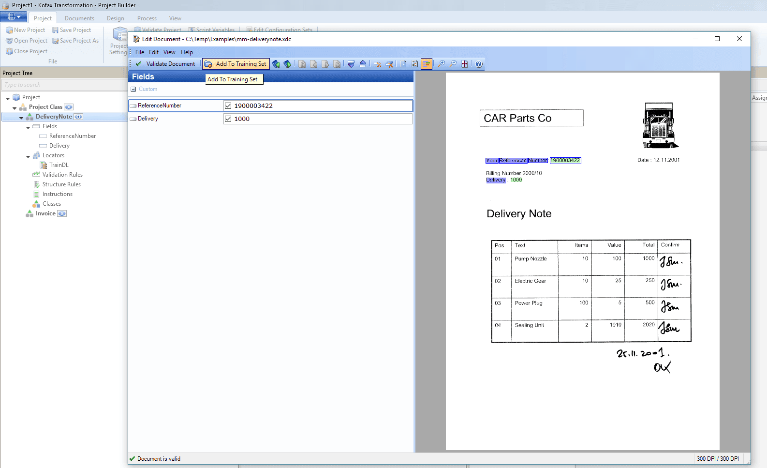The width and height of the screenshot is (767, 468).
Task: Click the fit-to-page crosshair toolbar icon
Action: [x=465, y=64]
